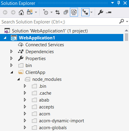Viewport: 129px width, 131px height.
Task: Click the vertical scrollbar thumb
Action: pos(127,37)
